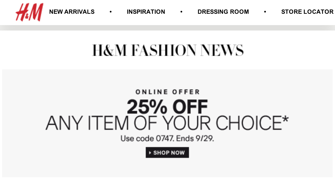
Task: Click the asterisk after CHOICE
Action: pyautogui.click(x=285, y=119)
